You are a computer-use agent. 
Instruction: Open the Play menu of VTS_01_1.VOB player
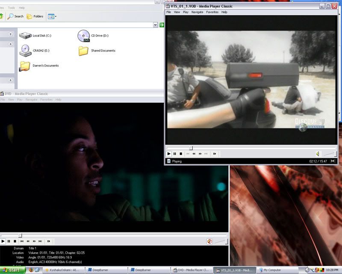click(x=185, y=12)
